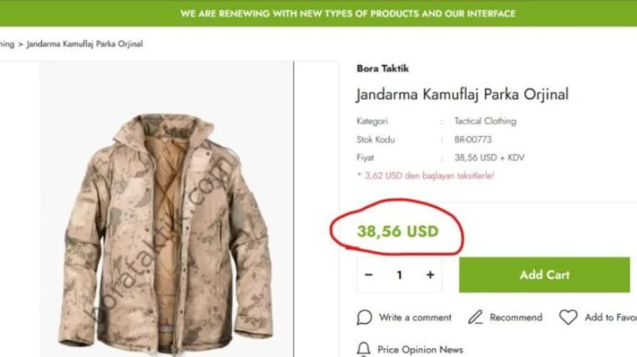637x357 pixels.
Task: Decrease quantity with the minus button
Action: 369,275
